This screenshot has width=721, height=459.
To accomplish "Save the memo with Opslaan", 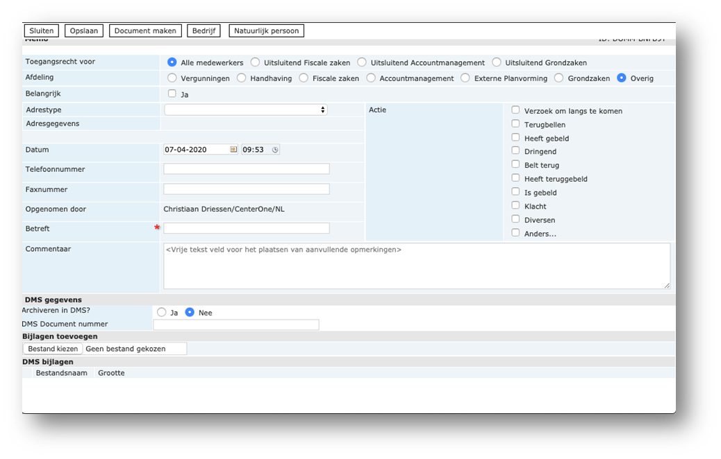I will 84,31.
